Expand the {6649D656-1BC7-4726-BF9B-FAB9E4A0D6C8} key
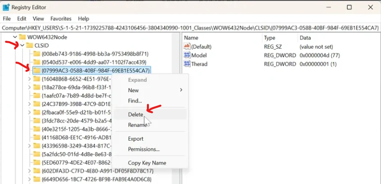The image size is (381, 184). coord(29,180)
